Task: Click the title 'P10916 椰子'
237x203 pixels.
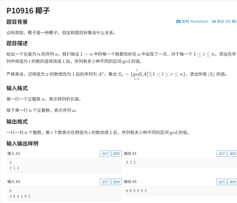Action: click(x=28, y=11)
